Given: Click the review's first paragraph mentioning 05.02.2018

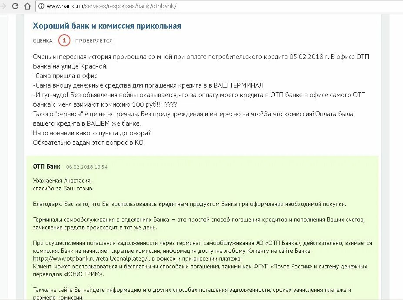Looking at the screenshot, I should (201, 62).
